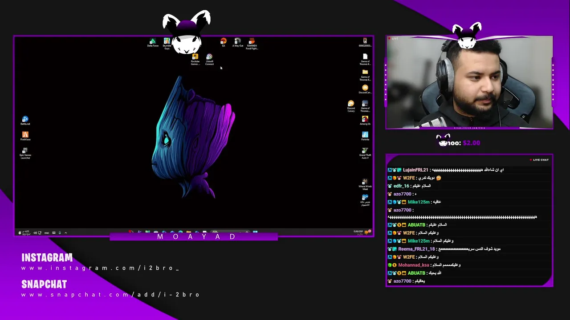Click the SNAPCHAT heading
This screenshot has height=320, width=570.
click(44, 284)
